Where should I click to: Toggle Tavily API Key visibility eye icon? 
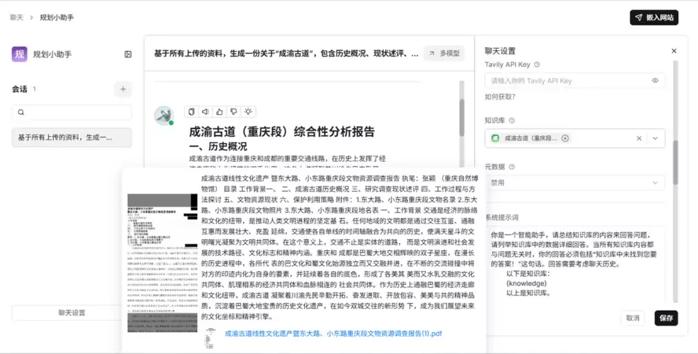[x=655, y=81]
